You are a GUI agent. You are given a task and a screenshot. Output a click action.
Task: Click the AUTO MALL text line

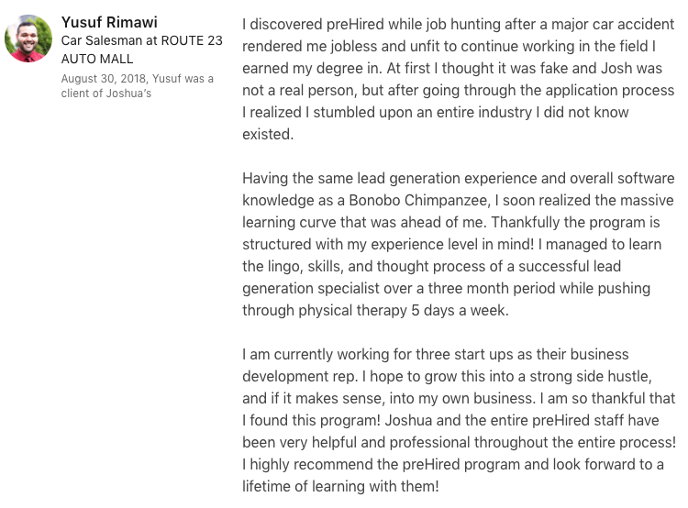click(97, 59)
